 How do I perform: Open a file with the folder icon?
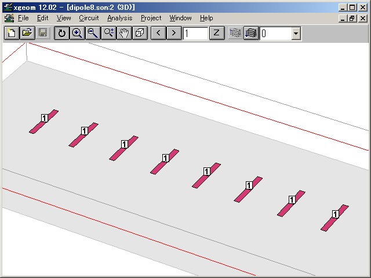27,33
